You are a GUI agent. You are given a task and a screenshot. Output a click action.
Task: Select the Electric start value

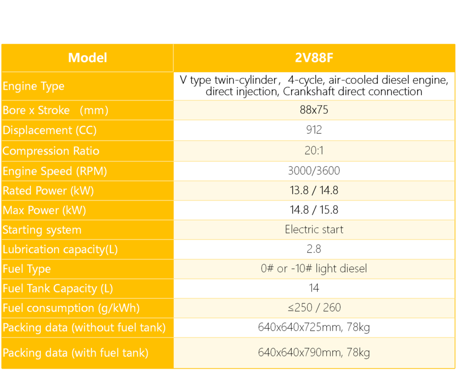pos(314,230)
